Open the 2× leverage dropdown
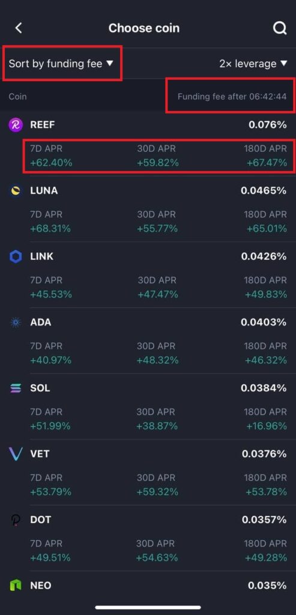The height and width of the screenshot is (615, 296). (x=253, y=64)
